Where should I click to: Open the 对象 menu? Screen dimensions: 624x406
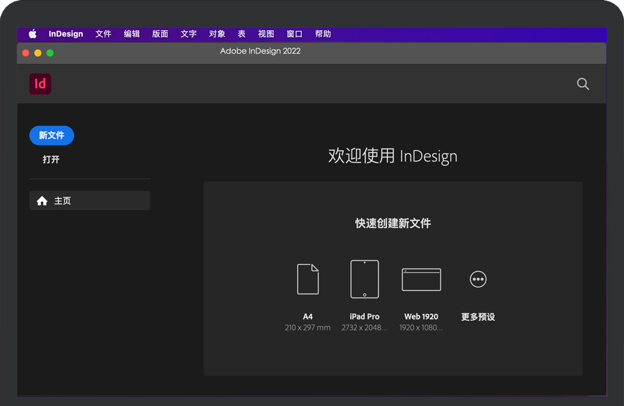217,34
